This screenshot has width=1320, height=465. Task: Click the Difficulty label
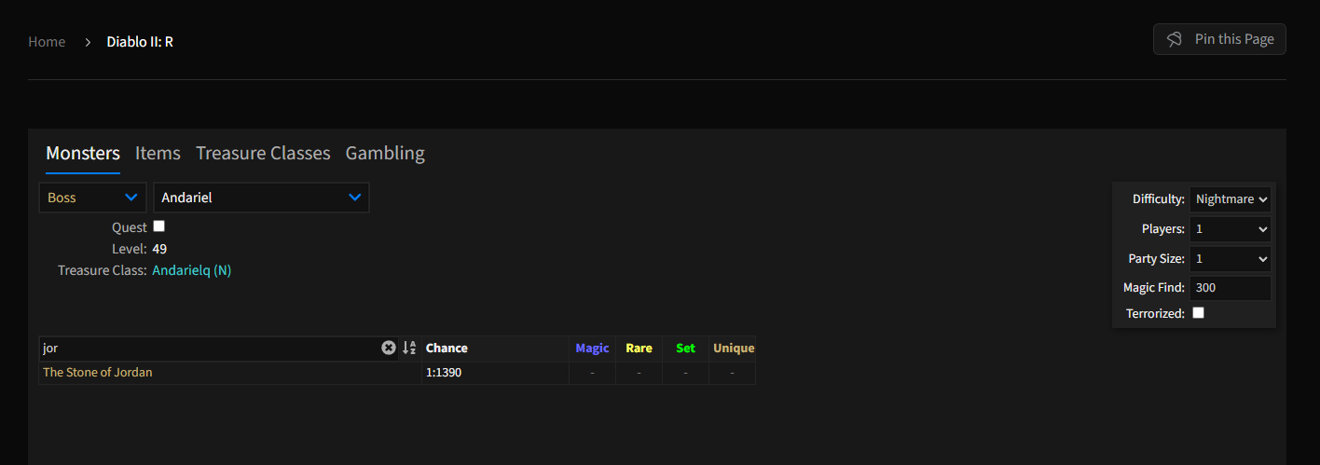[1159, 199]
